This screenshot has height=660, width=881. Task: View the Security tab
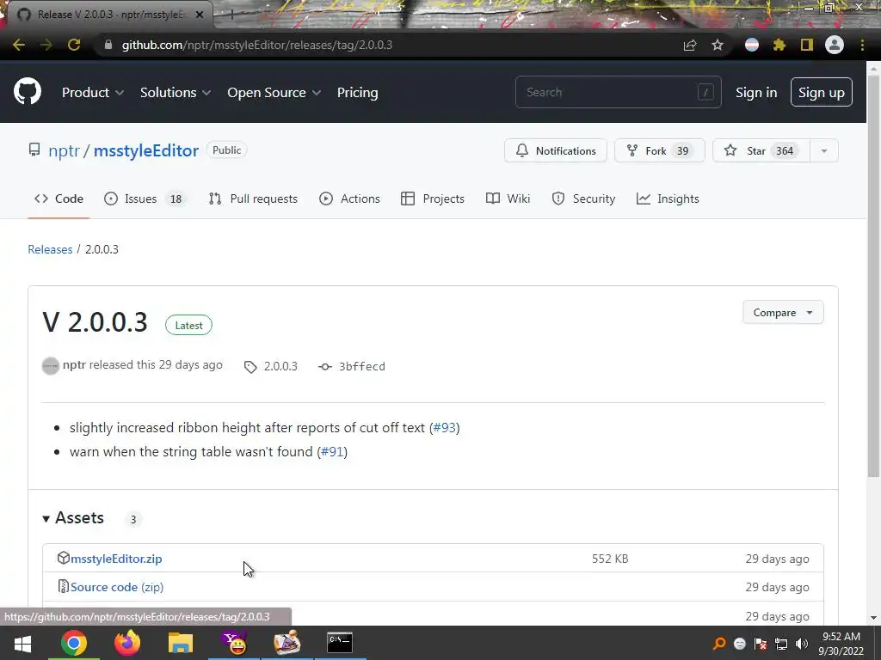pyautogui.click(x=583, y=199)
